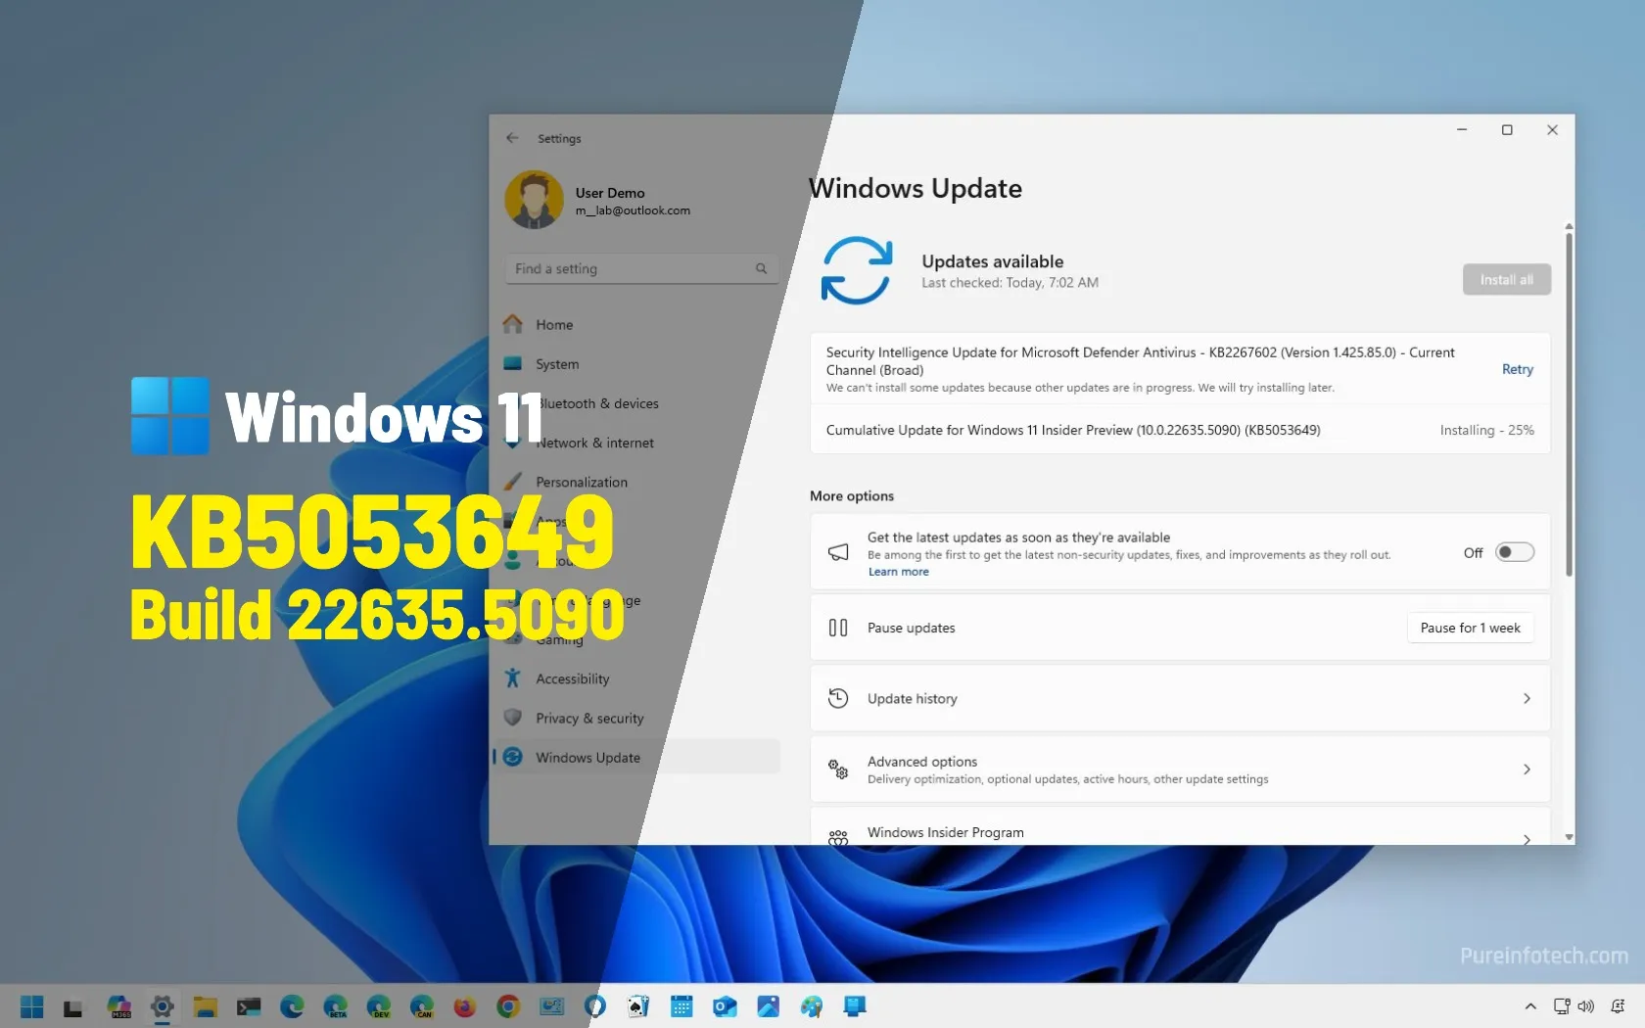Viewport: 1645px width, 1028px height.
Task: Select Privacy & security in the sidebar
Action: coord(588,718)
